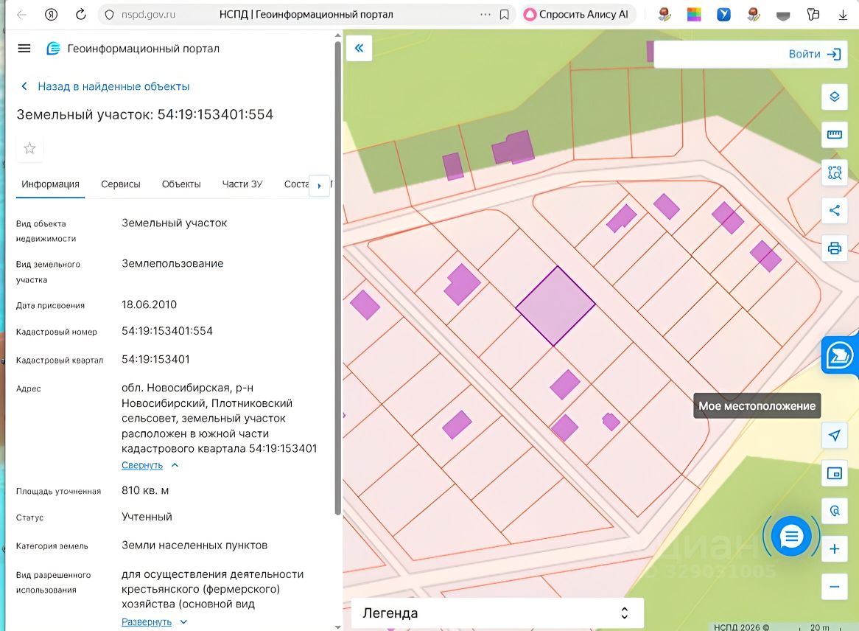Print the current map view
The width and height of the screenshot is (859, 631).
click(x=834, y=248)
